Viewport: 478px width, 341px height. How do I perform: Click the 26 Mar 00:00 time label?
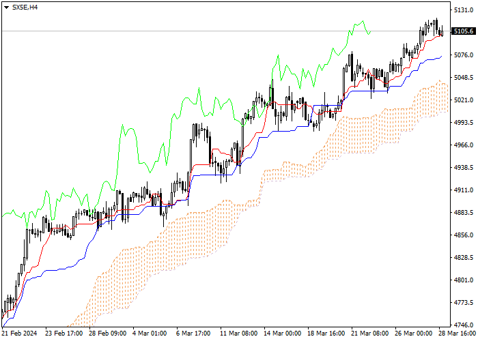414,333
